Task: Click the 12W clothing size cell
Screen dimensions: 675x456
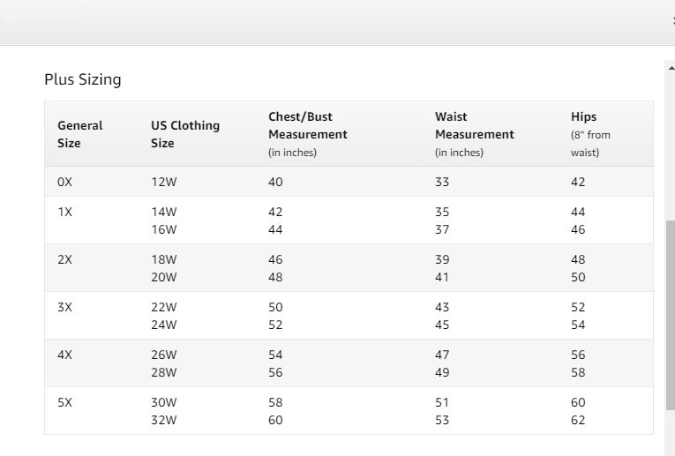Action: 164,182
